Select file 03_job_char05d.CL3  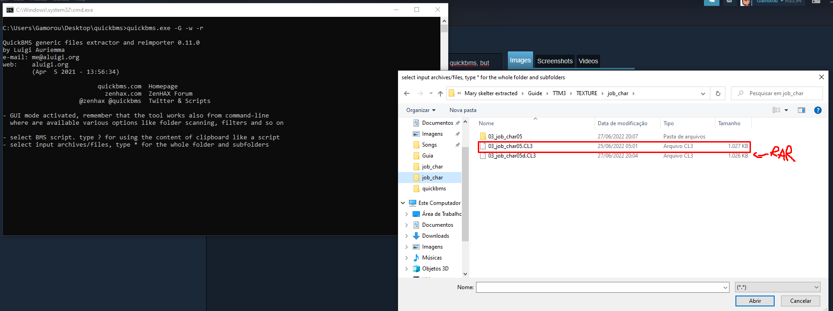tap(614, 156)
